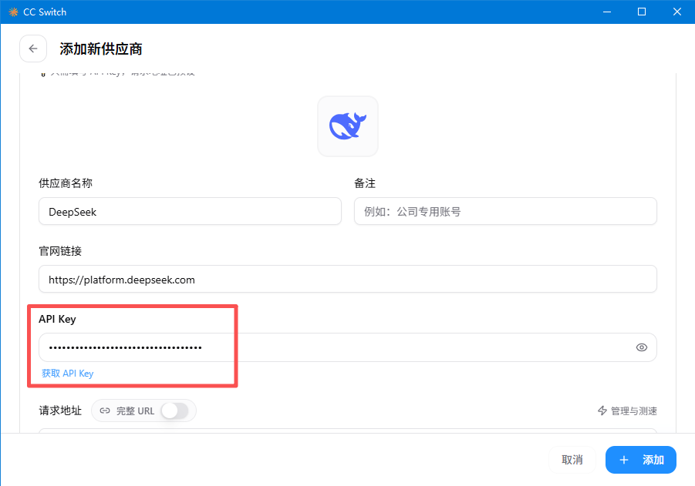Confirm with the blue 添加 button
This screenshot has height=486, width=695.
pyautogui.click(x=641, y=460)
